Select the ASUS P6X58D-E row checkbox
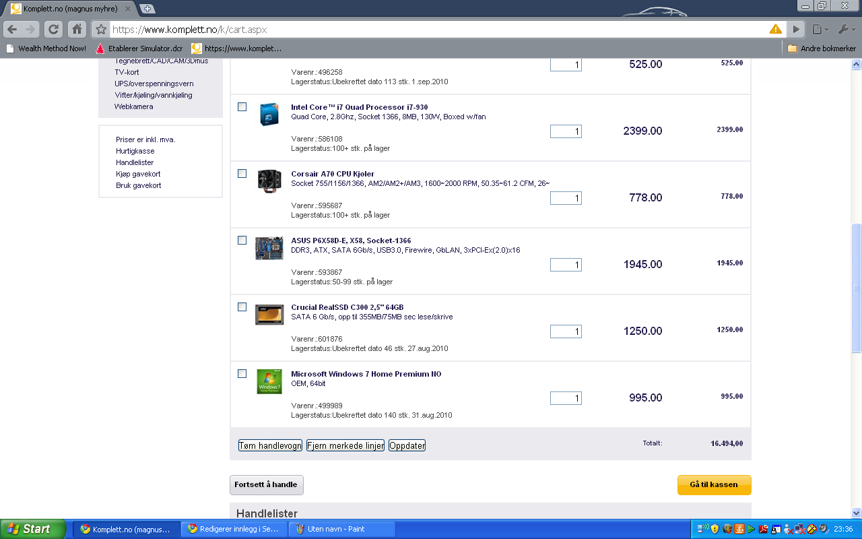This screenshot has width=862, height=539. 242,241
